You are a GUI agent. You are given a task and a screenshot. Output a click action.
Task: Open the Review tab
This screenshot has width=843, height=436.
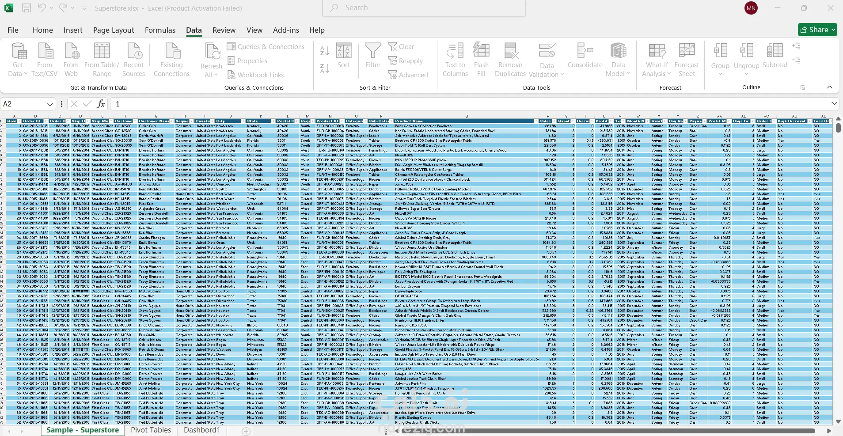click(x=224, y=30)
